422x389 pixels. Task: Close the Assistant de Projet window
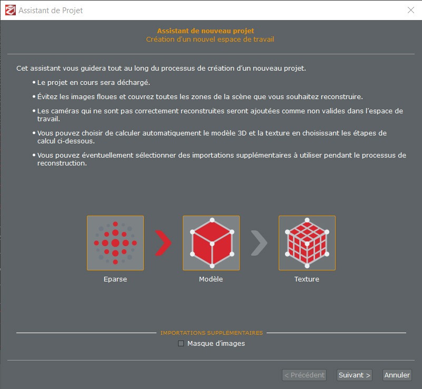tap(411, 10)
